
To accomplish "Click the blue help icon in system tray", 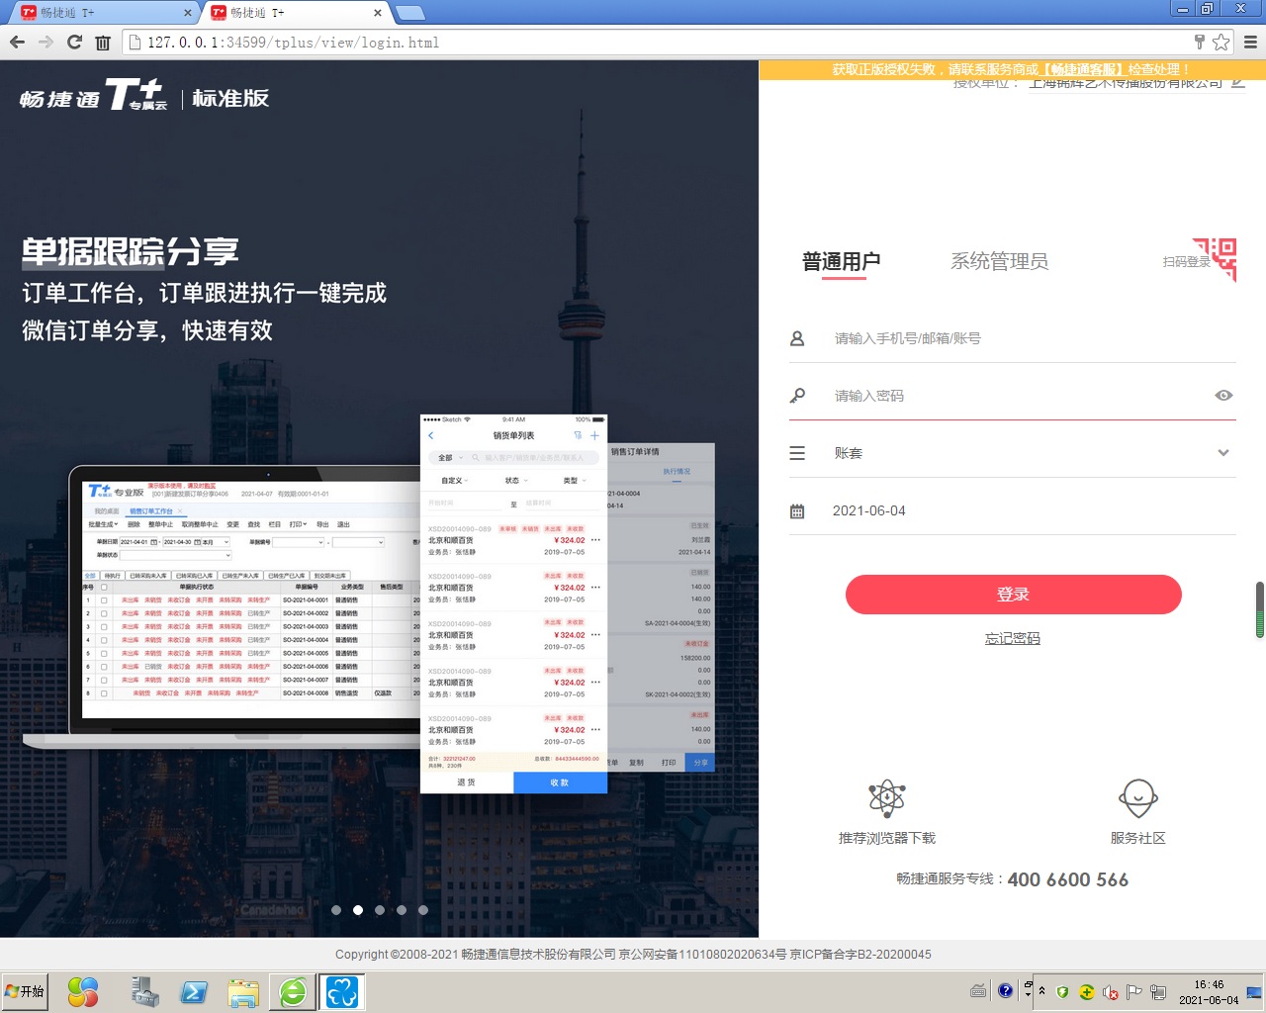I will click(x=1006, y=991).
